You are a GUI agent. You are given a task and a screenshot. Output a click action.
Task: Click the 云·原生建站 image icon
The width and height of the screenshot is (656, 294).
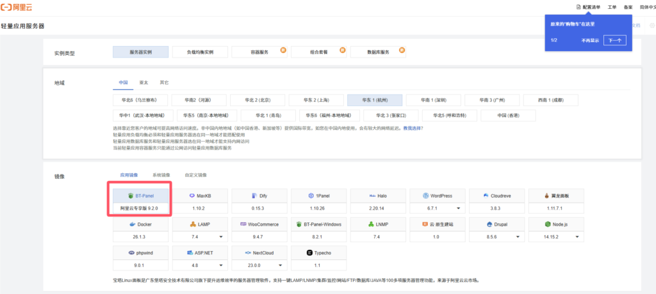coord(425,224)
